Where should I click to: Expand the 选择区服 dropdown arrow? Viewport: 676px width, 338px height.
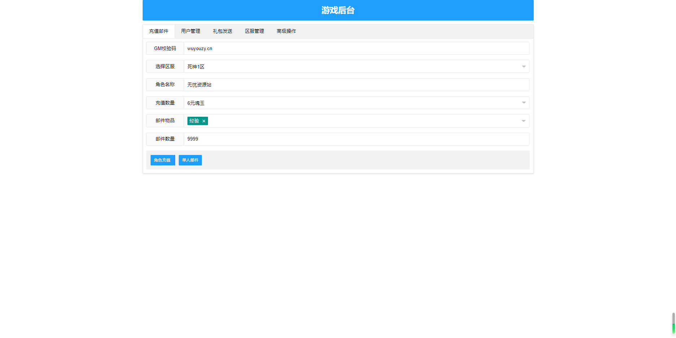(x=524, y=67)
